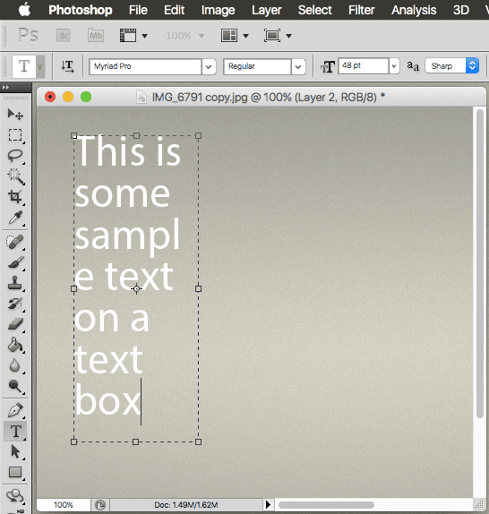Open the Filter menu
489x514 pixels.
pos(361,10)
